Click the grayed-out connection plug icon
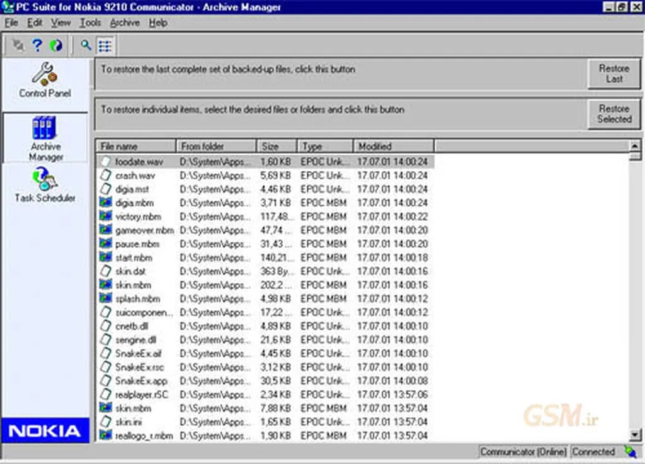This screenshot has height=464, width=645. point(18,45)
